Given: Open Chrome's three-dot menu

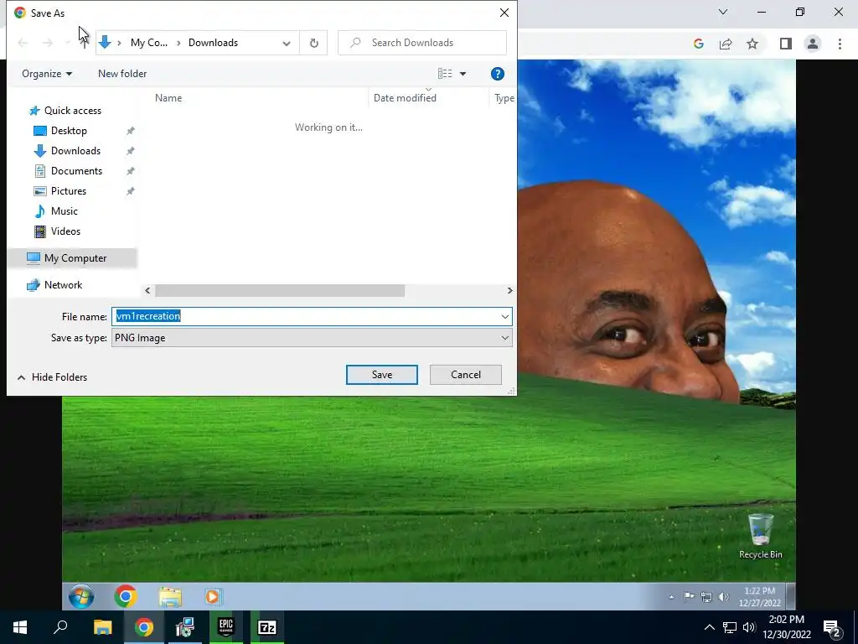Looking at the screenshot, I should coord(840,44).
